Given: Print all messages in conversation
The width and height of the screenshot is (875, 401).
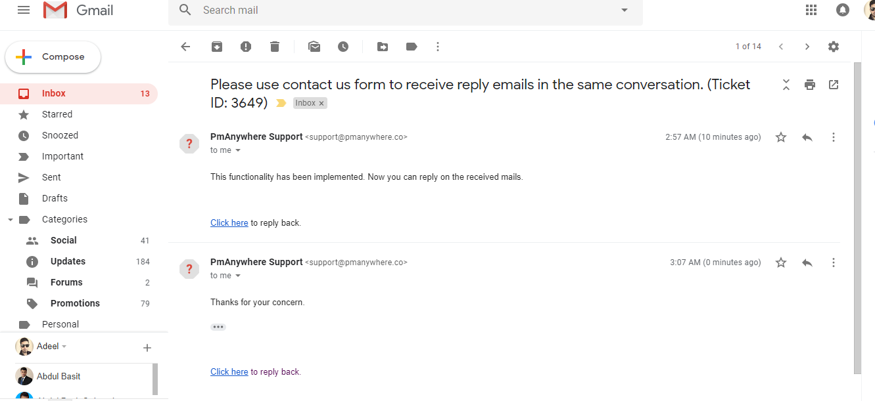Looking at the screenshot, I should point(810,85).
